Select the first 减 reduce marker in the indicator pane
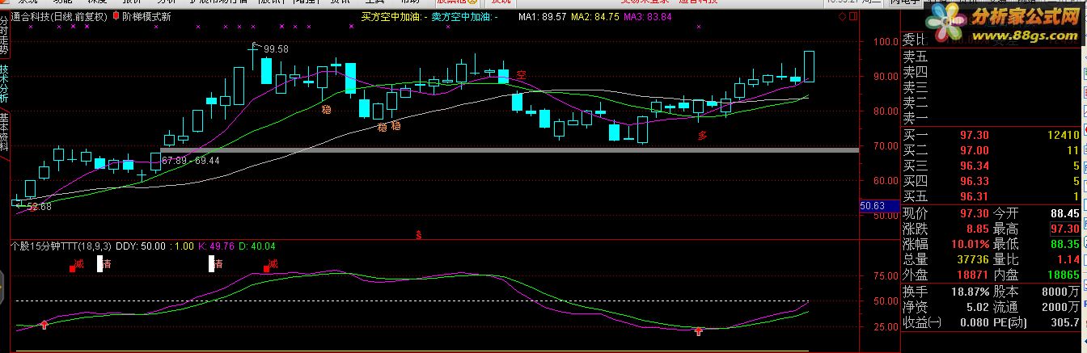This screenshot has width=1087, height=353. [76, 264]
